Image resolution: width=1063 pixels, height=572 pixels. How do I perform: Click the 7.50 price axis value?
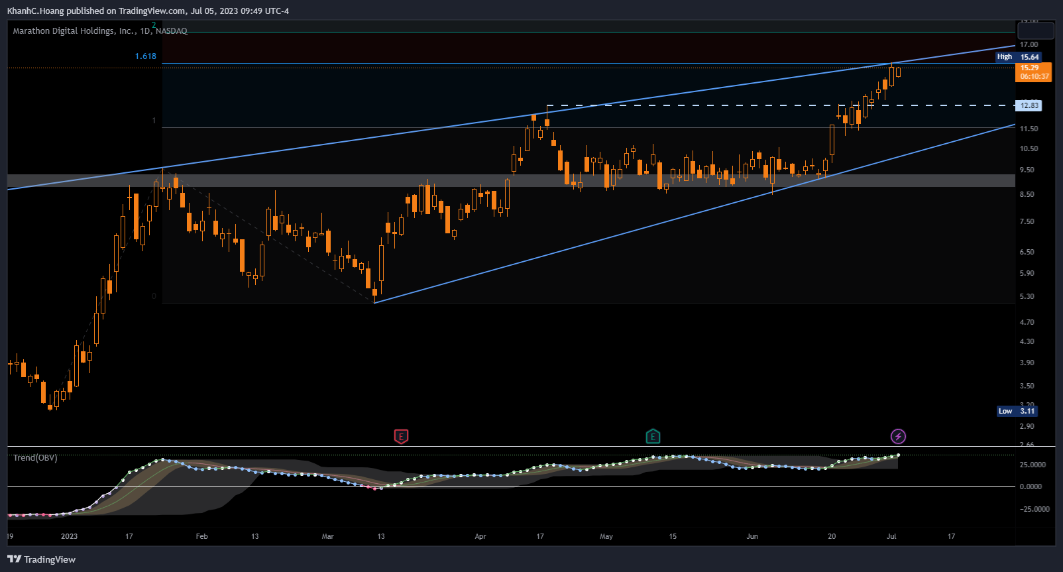[1027, 221]
